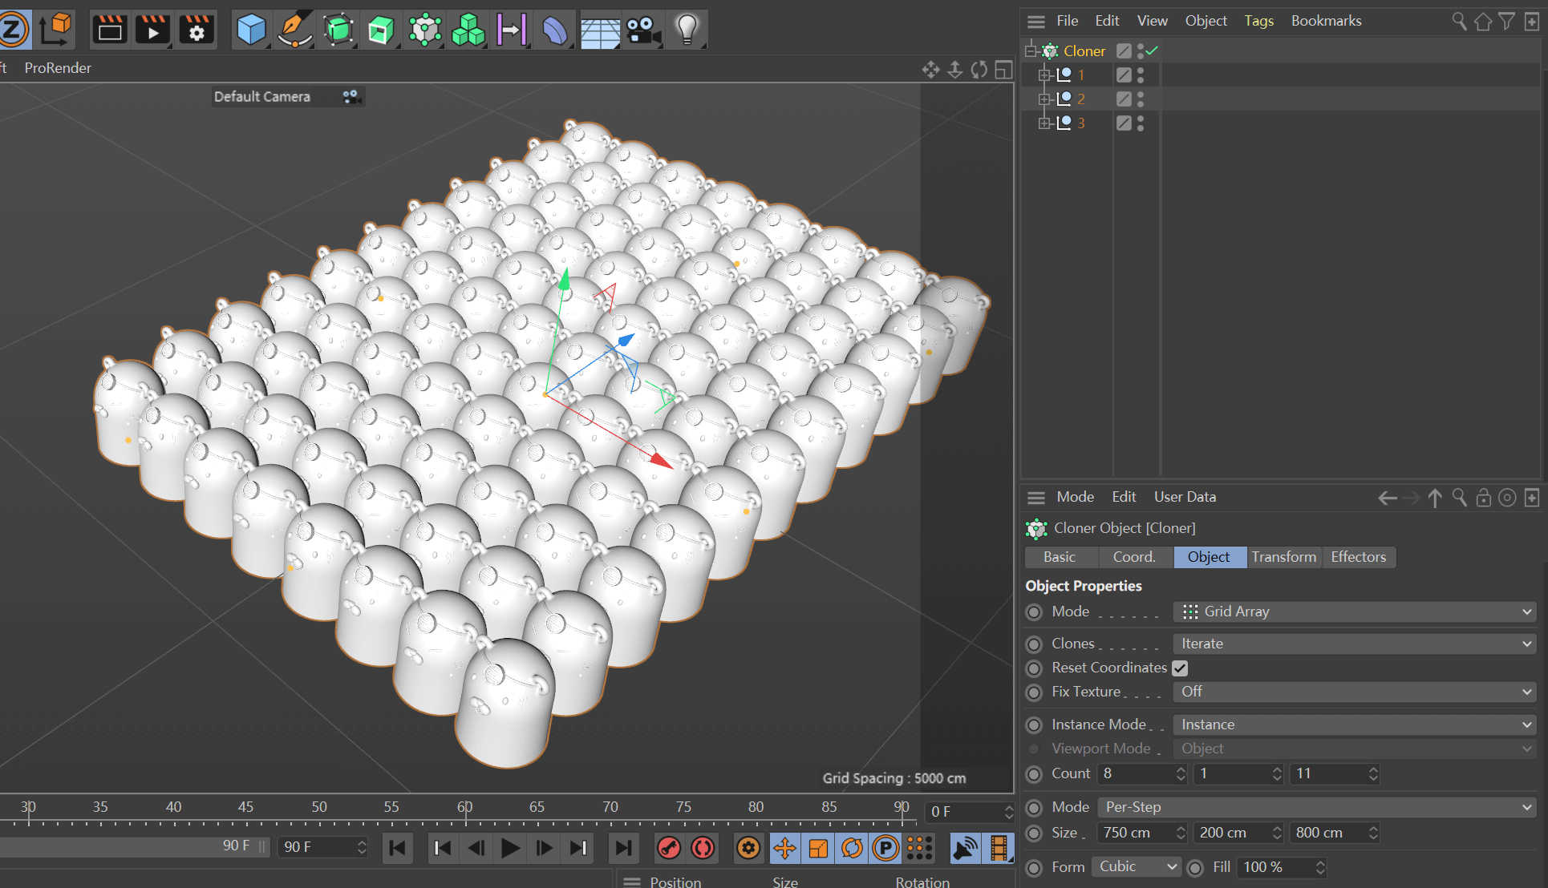Open the Volume Builder cubes icon
Viewport: 1548px width, 888px height.
468,30
